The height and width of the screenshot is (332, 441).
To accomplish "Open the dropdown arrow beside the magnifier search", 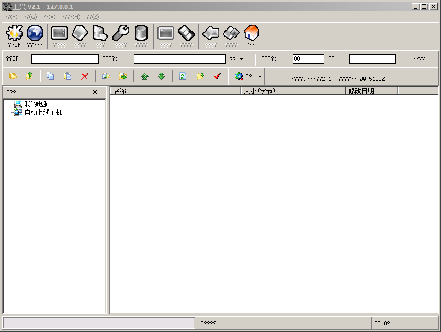I will coord(259,76).
